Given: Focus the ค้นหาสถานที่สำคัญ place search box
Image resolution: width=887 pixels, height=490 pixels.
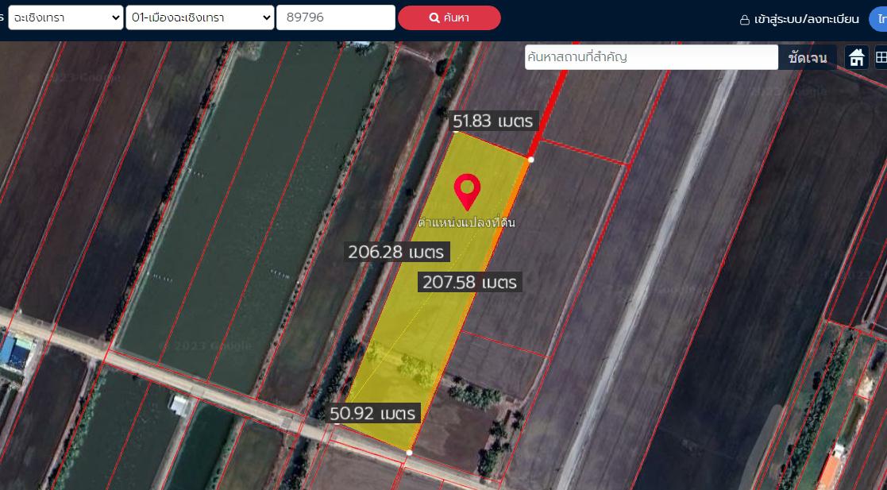Looking at the screenshot, I should [x=651, y=57].
